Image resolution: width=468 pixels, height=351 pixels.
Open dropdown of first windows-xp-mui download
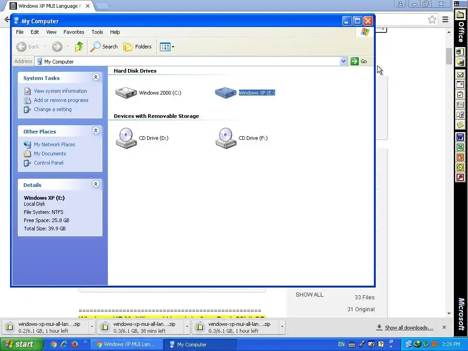pyautogui.click(x=92, y=327)
